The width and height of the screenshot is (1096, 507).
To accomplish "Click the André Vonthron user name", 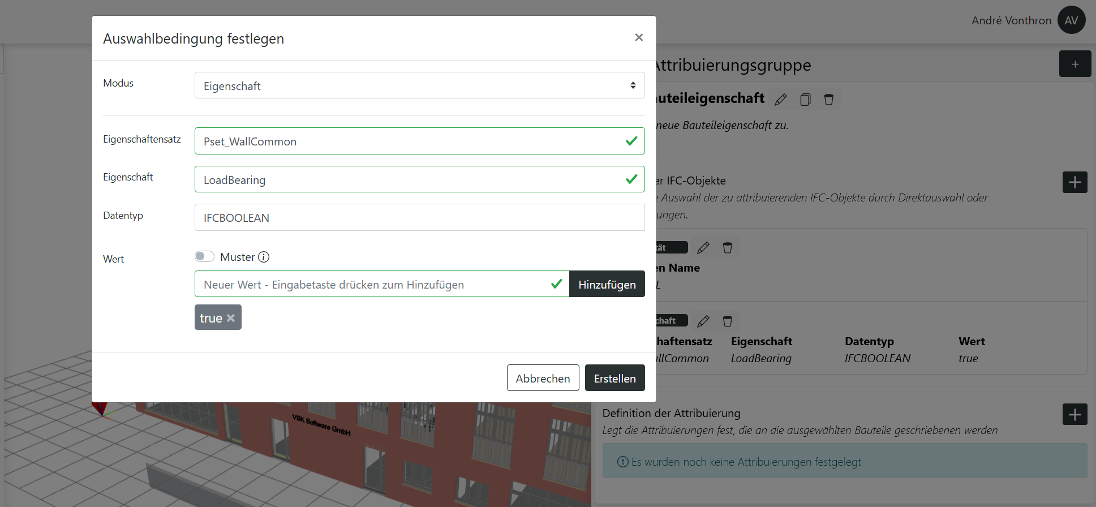I will pyautogui.click(x=1011, y=20).
